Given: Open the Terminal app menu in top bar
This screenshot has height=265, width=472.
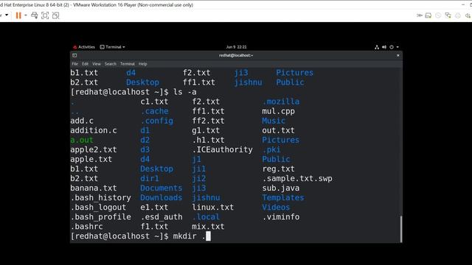Looking at the screenshot, I should click(112, 47).
